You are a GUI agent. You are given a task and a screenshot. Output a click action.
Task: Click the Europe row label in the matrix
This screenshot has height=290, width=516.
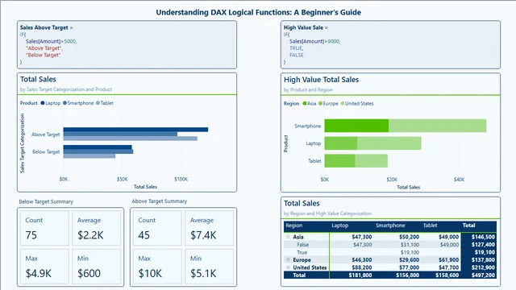point(302,259)
